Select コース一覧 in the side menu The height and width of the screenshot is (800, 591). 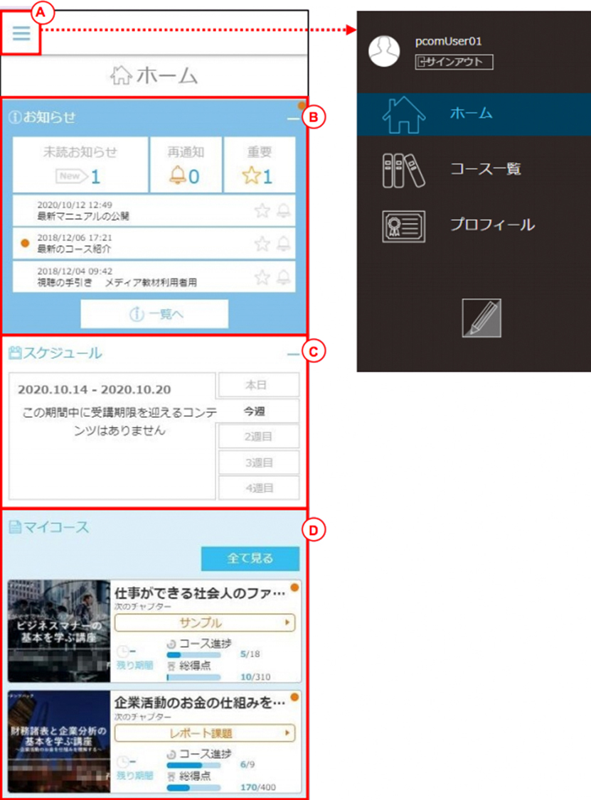[x=474, y=170]
